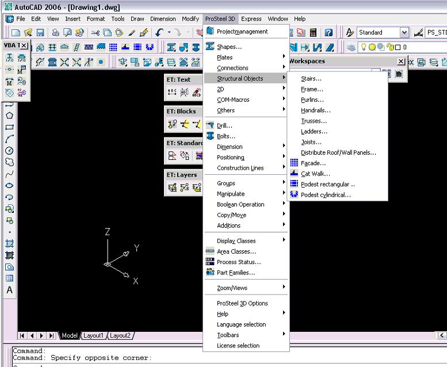The width and height of the screenshot is (447, 367).
Task: Click the Cut scissors icon
Action: click(95, 33)
